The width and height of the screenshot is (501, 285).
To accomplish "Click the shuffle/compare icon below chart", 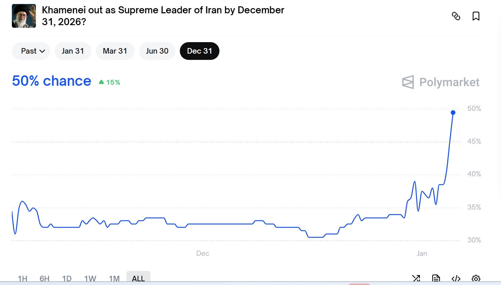I will click(x=416, y=278).
